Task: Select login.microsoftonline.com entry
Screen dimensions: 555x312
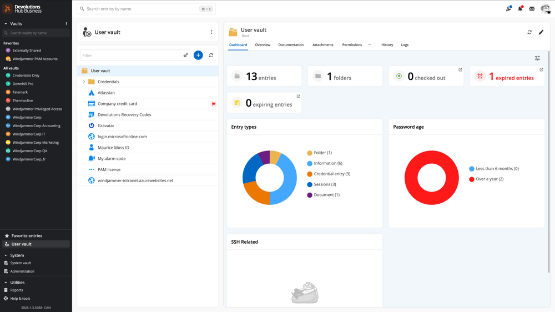Action: click(148, 137)
